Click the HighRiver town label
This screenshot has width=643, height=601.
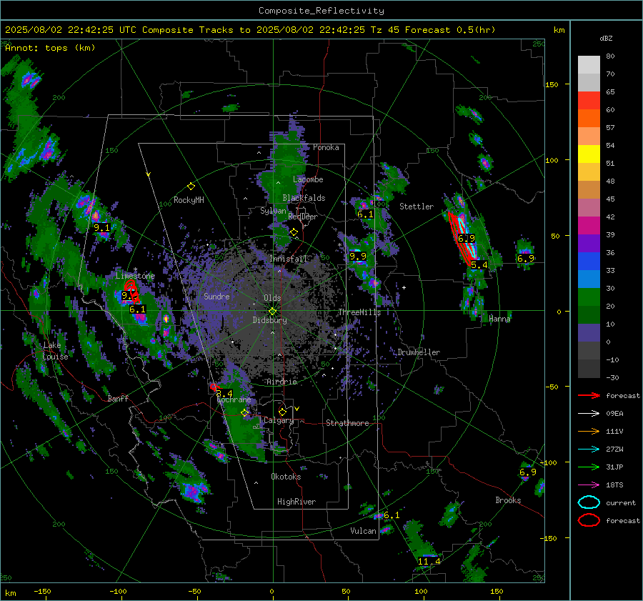(x=296, y=502)
